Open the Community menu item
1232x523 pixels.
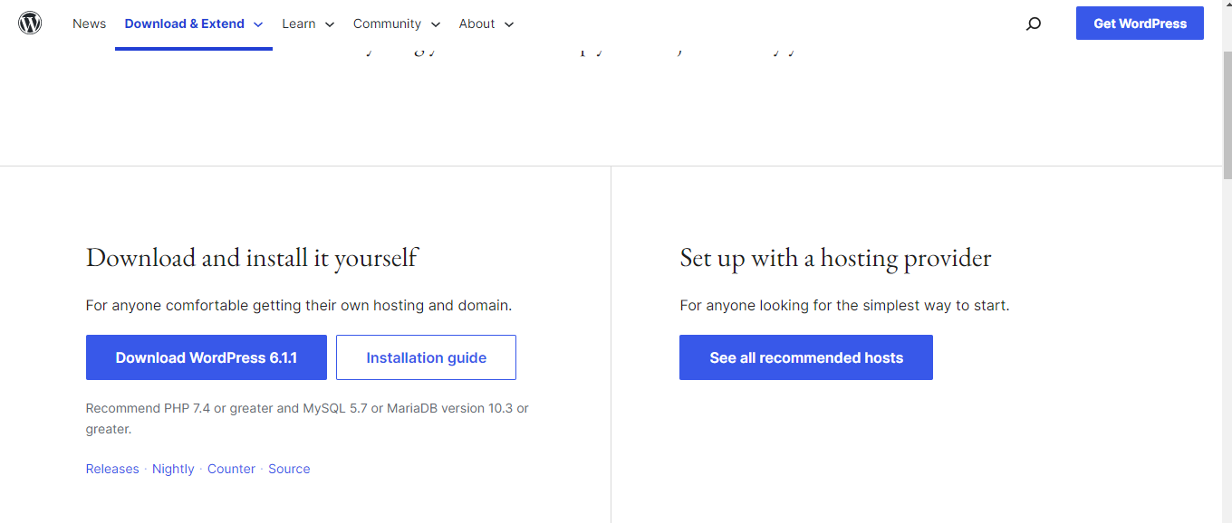coord(387,24)
